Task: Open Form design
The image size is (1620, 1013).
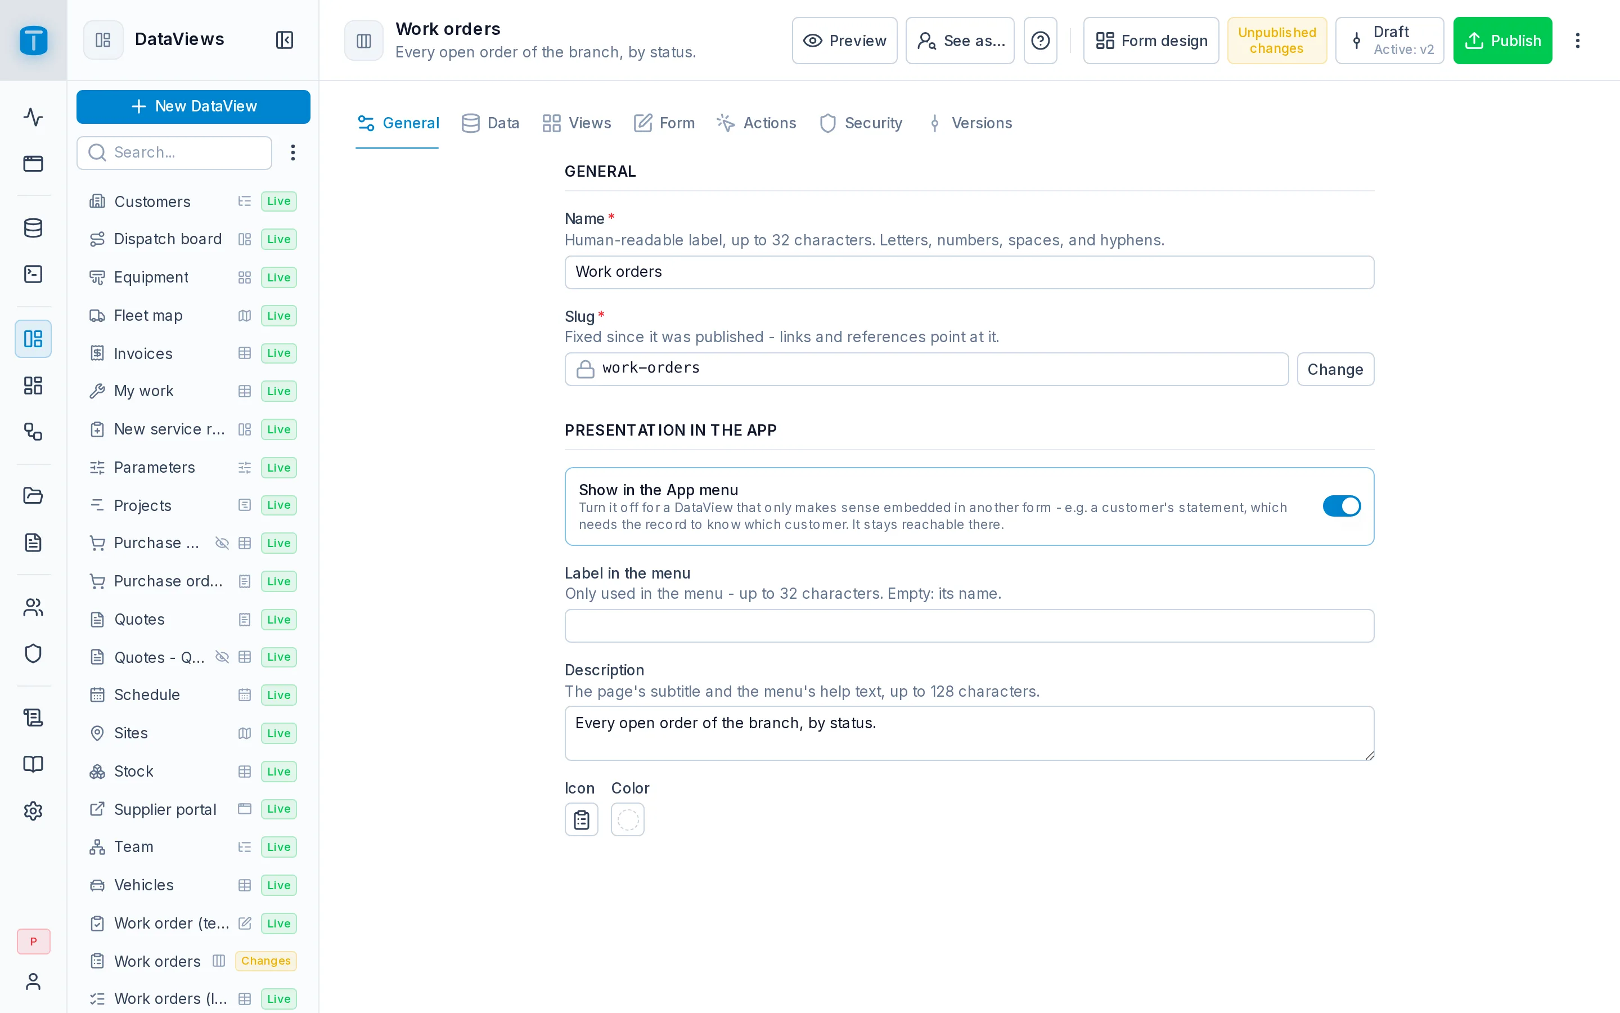Action: [x=1151, y=41]
